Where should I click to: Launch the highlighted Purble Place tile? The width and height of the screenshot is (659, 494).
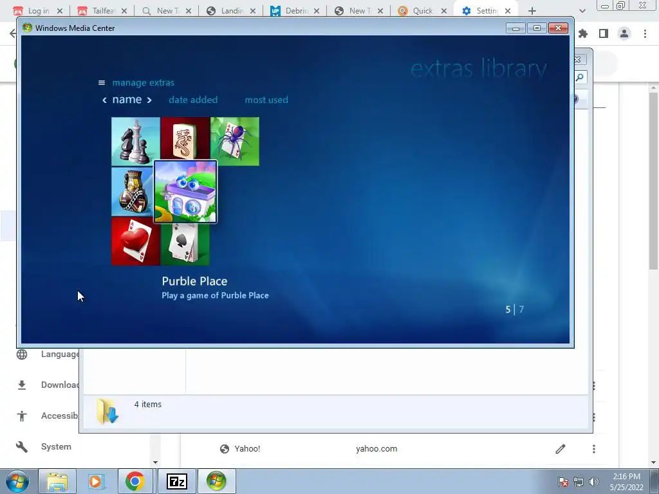click(185, 192)
